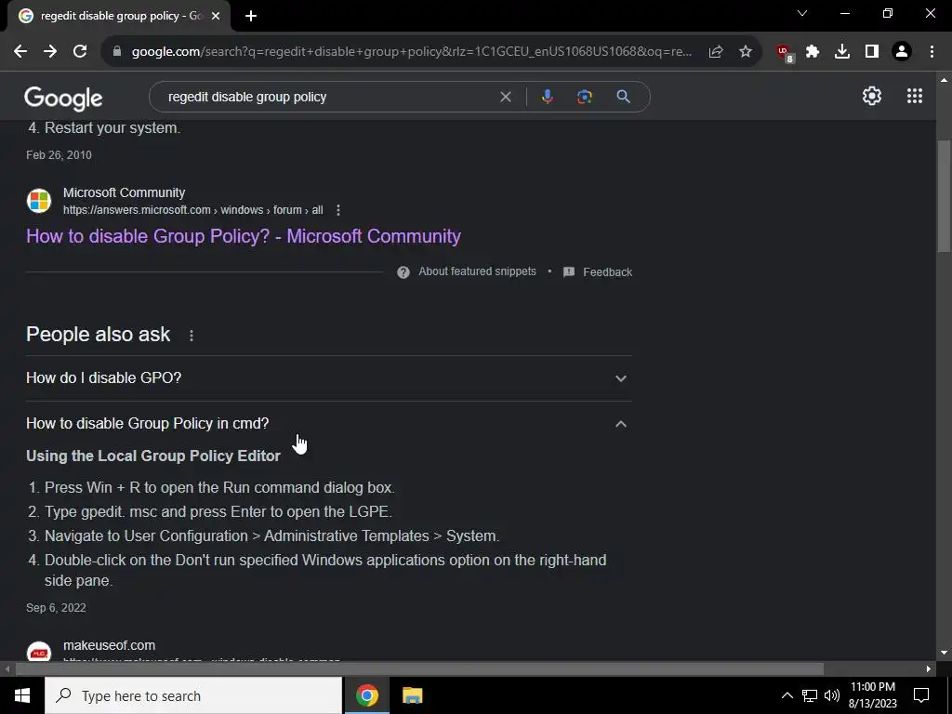Open the Google apps grid

[x=915, y=96]
